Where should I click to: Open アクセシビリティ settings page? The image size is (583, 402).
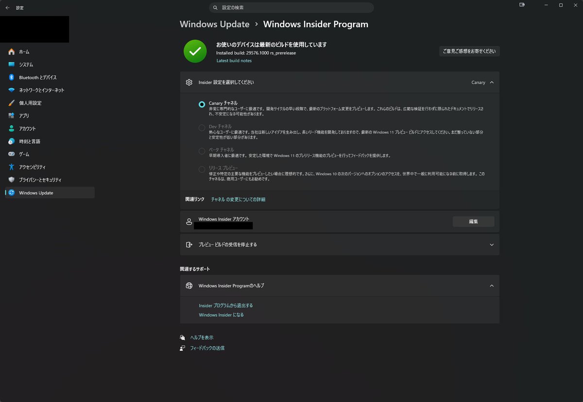point(50,167)
